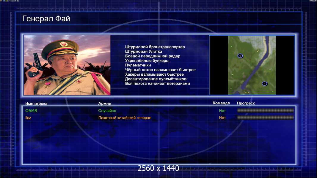Click the timer readout at top-right corner

click(313, 1)
